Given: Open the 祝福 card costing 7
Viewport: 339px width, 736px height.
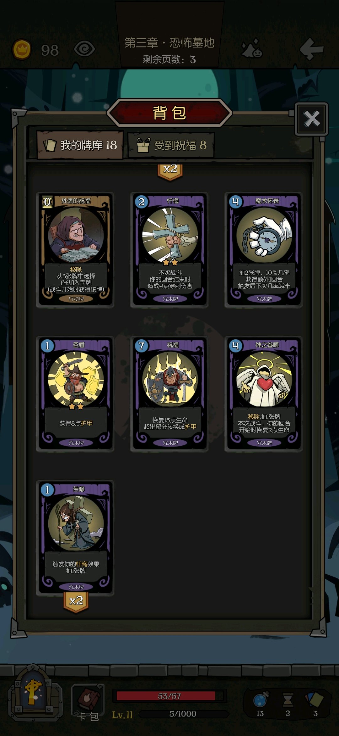Looking at the screenshot, I should [x=169, y=394].
